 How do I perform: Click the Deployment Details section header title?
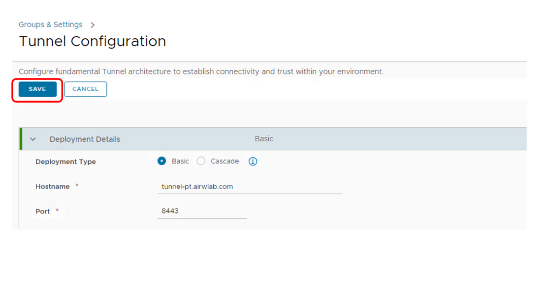(85, 139)
